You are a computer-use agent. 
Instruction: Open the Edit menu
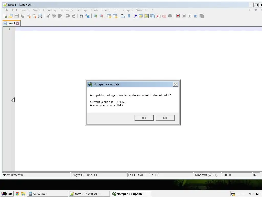point(15,10)
